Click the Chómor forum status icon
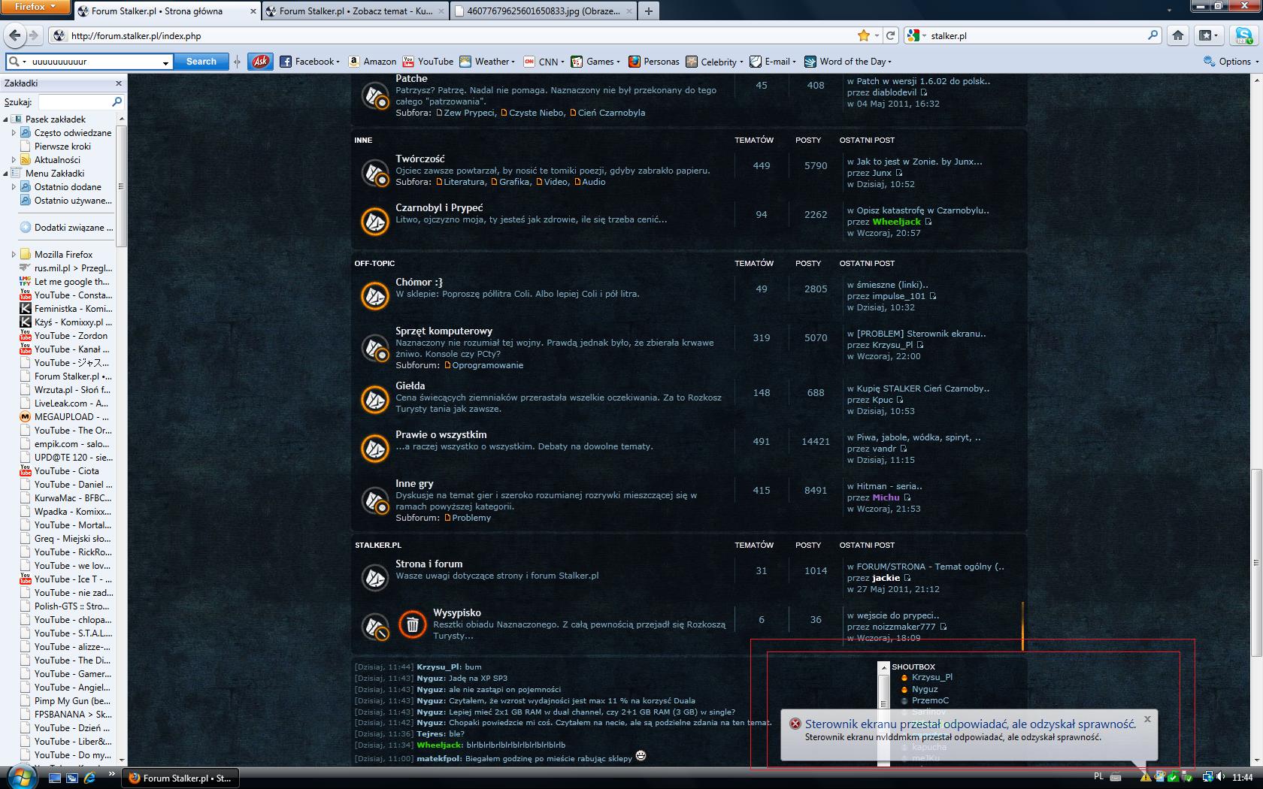Screen dimensions: 1263x789 pyautogui.click(x=374, y=295)
